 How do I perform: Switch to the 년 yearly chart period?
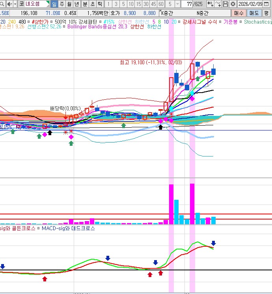pyautogui.click(x=77, y=4)
